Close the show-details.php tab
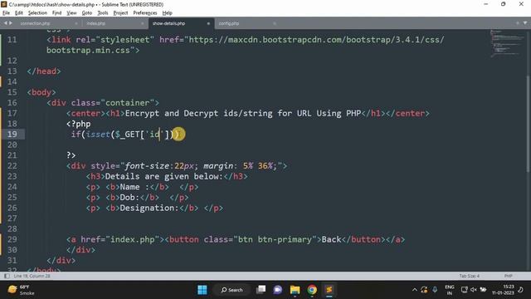Image resolution: width=531 pixels, height=299 pixels. [x=208, y=23]
